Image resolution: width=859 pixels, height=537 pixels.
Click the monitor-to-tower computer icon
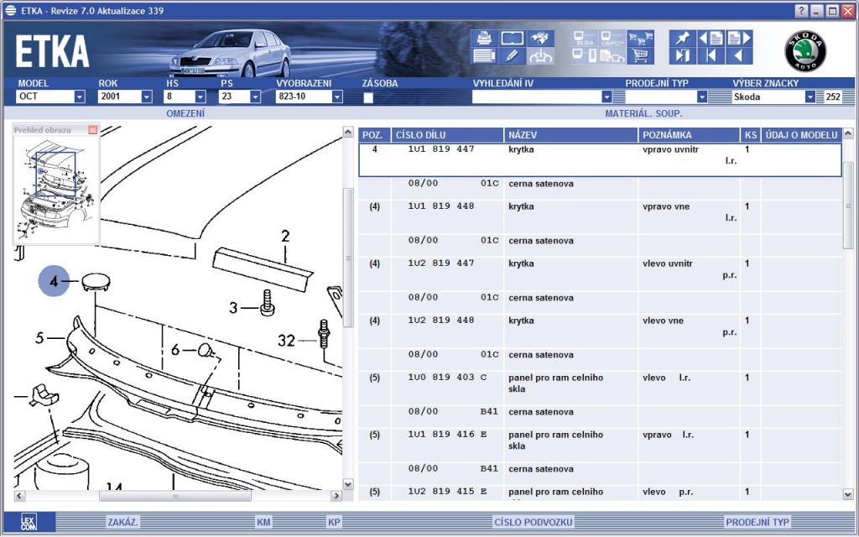585,56
